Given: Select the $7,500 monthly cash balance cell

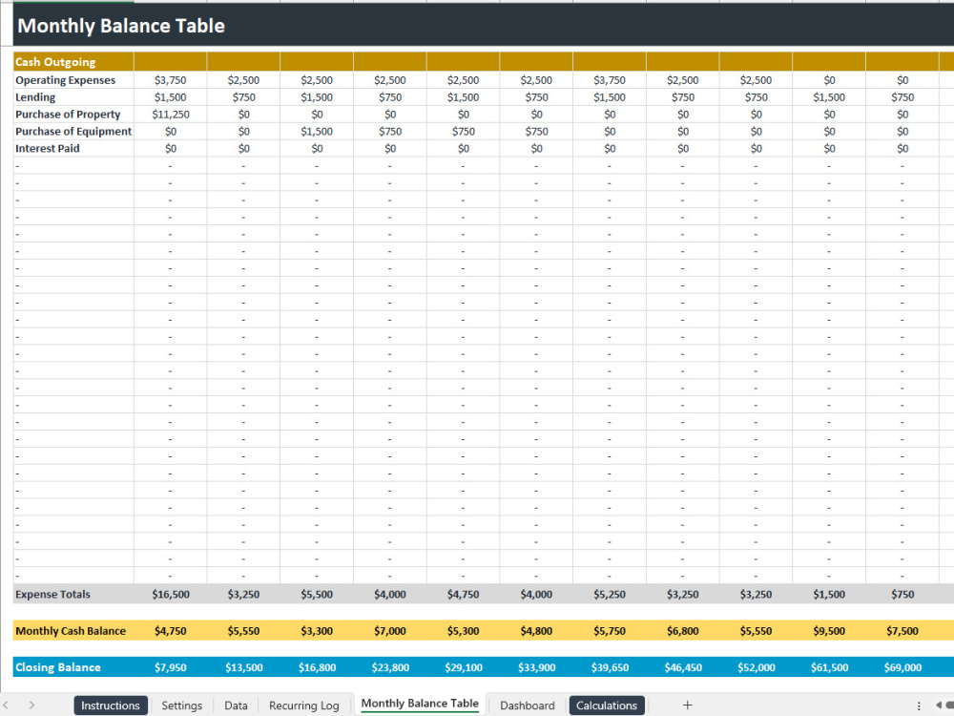Looking at the screenshot, I should pos(902,631).
